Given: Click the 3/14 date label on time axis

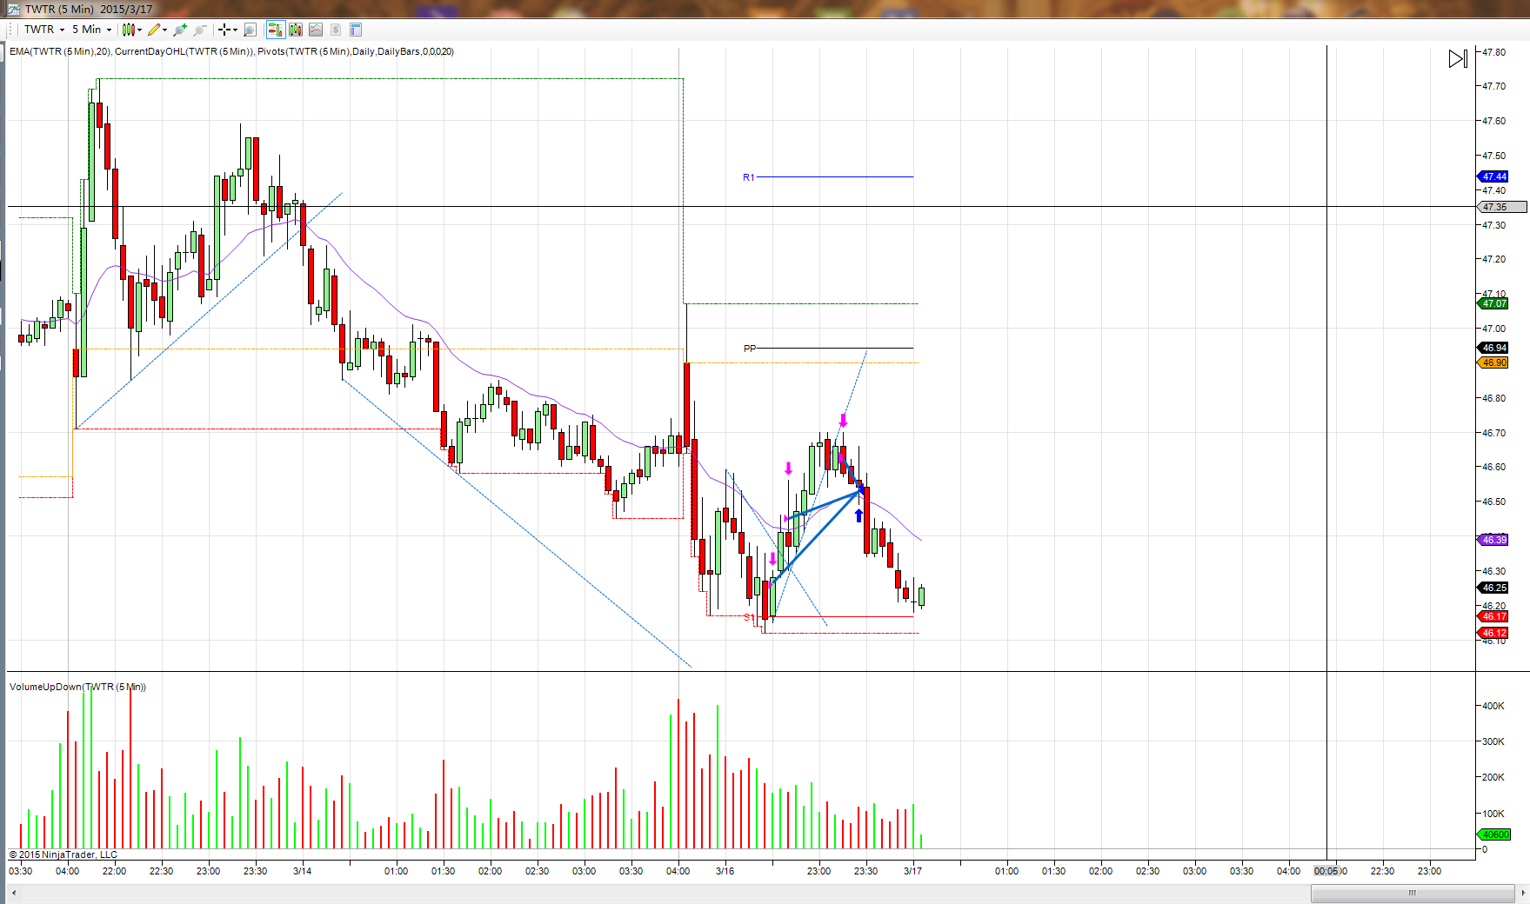Looking at the screenshot, I should (302, 871).
